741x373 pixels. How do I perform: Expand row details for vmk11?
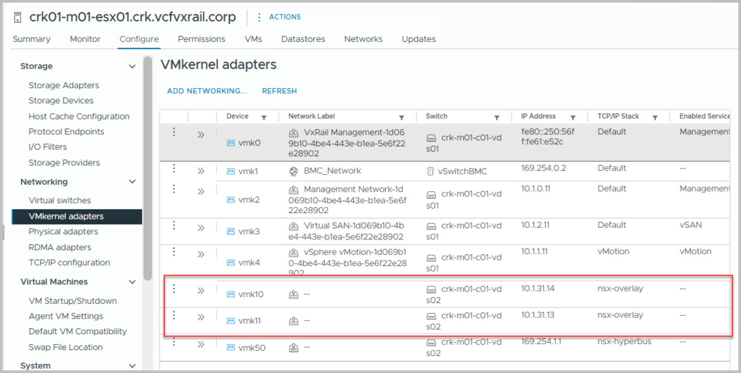click(x=201, y=317)
